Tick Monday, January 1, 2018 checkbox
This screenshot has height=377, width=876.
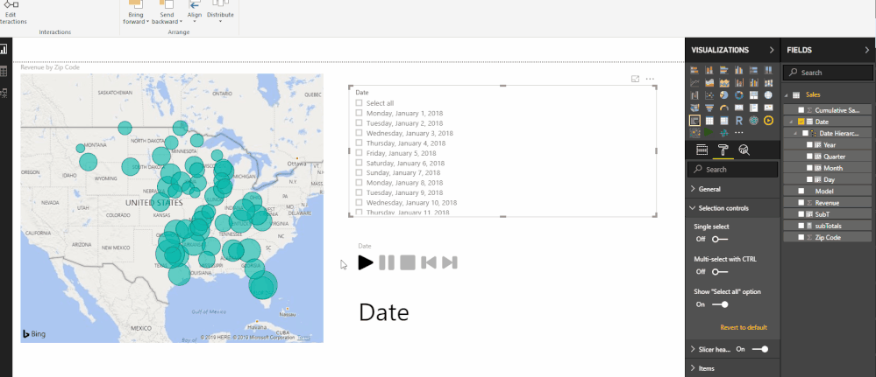[x=359, y=114]
